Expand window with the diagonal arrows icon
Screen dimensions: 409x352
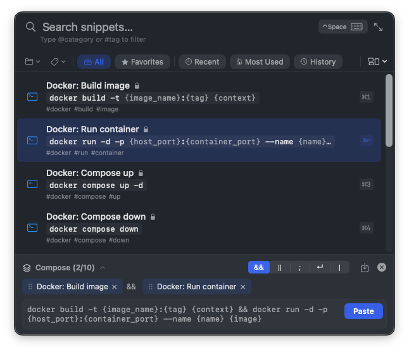click(x=378, y=27)
